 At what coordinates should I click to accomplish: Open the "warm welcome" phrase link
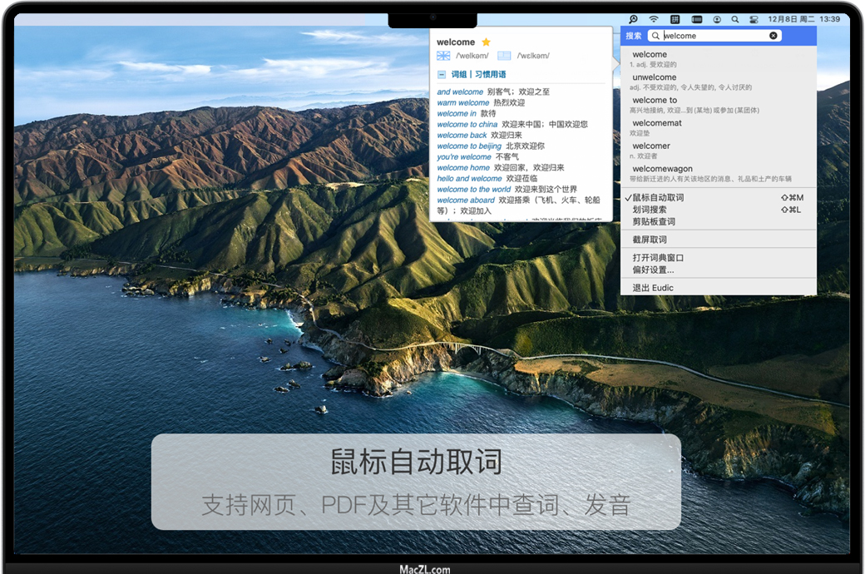[x=463, y=103]
